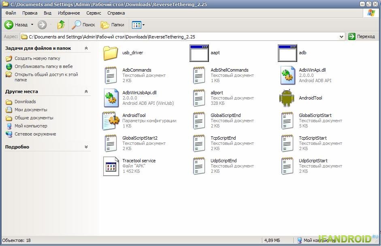
Task: Select the allport text document
Action: pos(199,98)
